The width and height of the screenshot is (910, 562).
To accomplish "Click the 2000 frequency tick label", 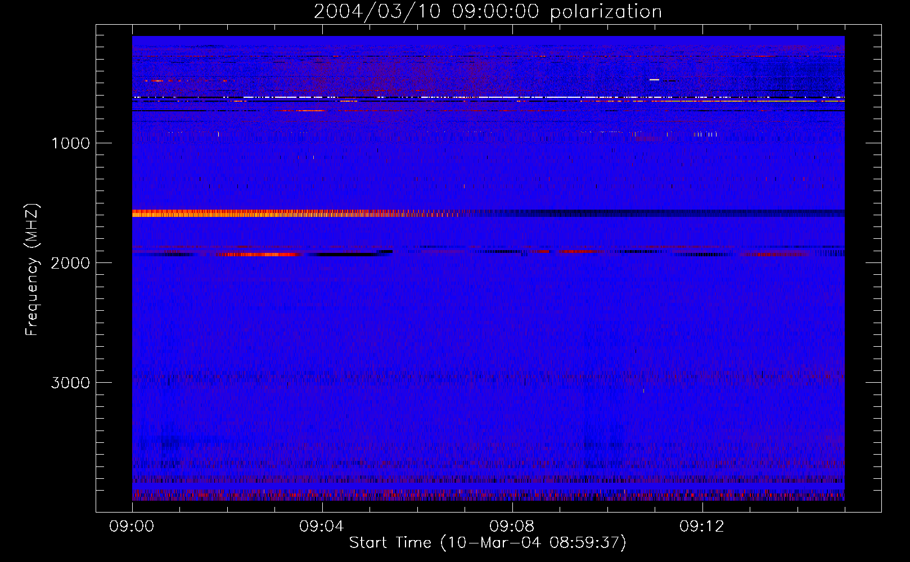I will [70, 263].
